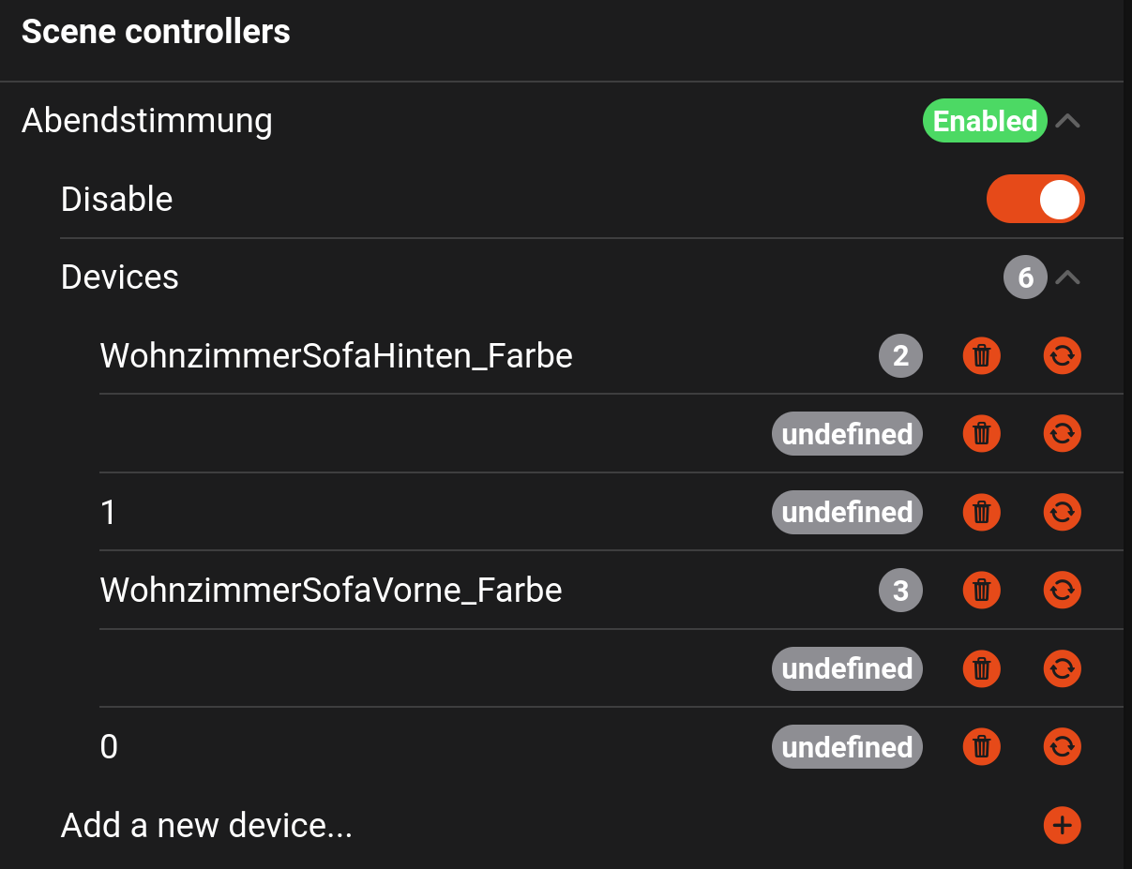Delete the WohnzimmerSofaHinten_Farbe device
Image resolution: width=1132 pixels, height=869 pixels.
coord(981,356)
